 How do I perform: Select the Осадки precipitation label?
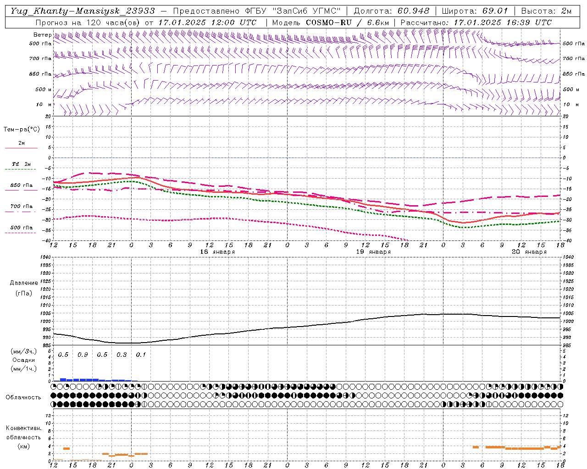[24, 360]
